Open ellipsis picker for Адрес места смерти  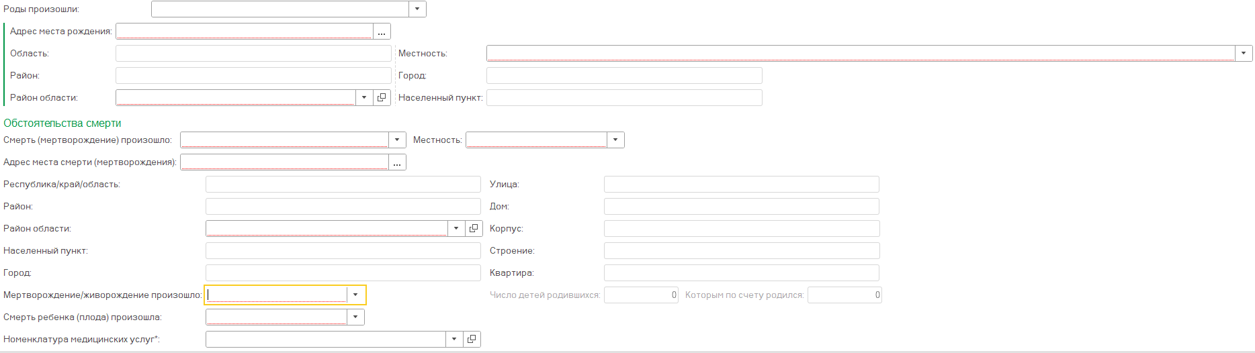[397, 162]
